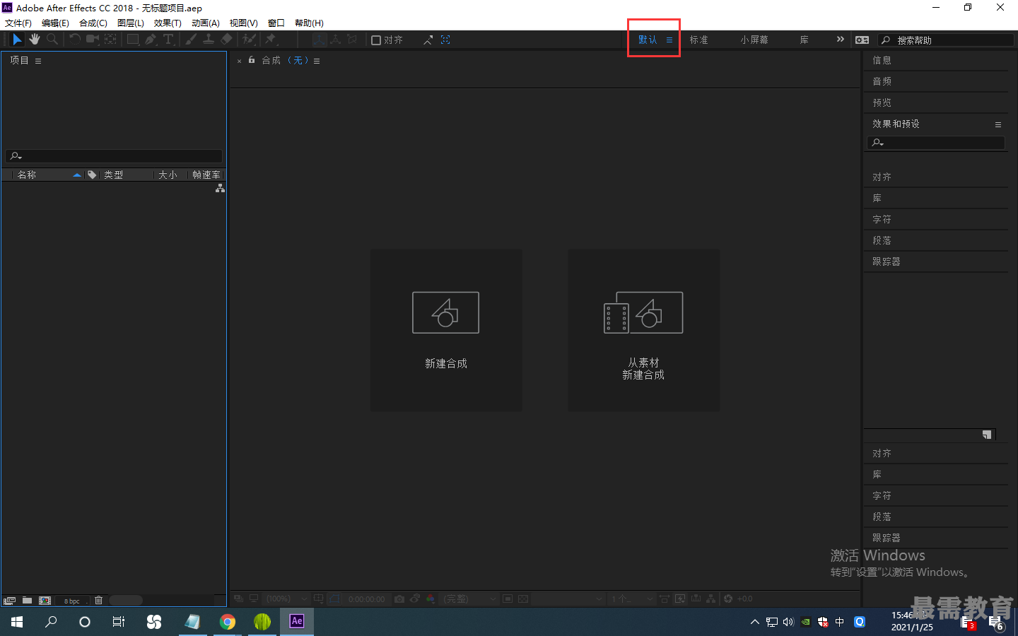Click the effects and presets search field

pos(936,143)
